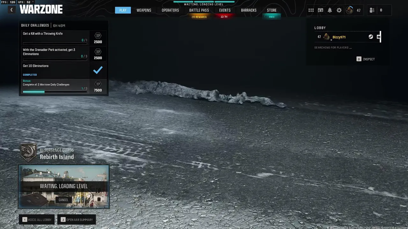Screen dimensions: 408x229
Task: Click the XP badge for Throwing Knife challenge
Action: [98, 36]
